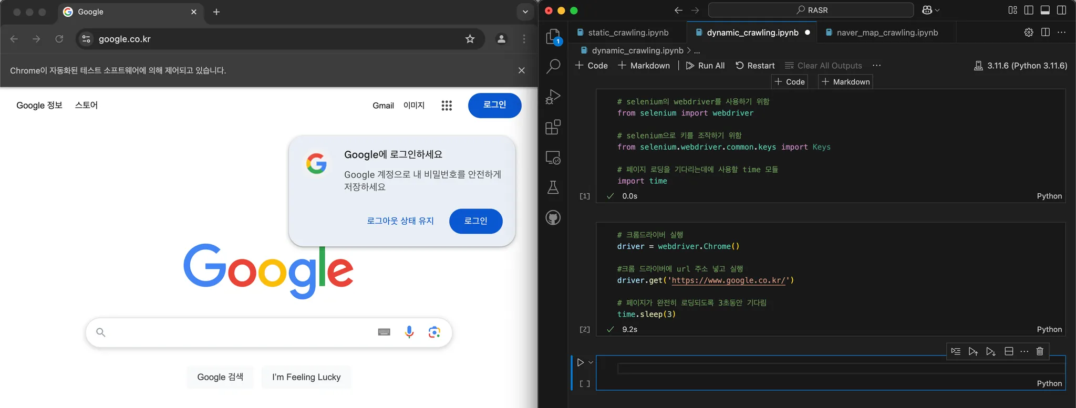Close the Google tab in Chrome
Screen dimensions: 1076x408
pos(194,12)
